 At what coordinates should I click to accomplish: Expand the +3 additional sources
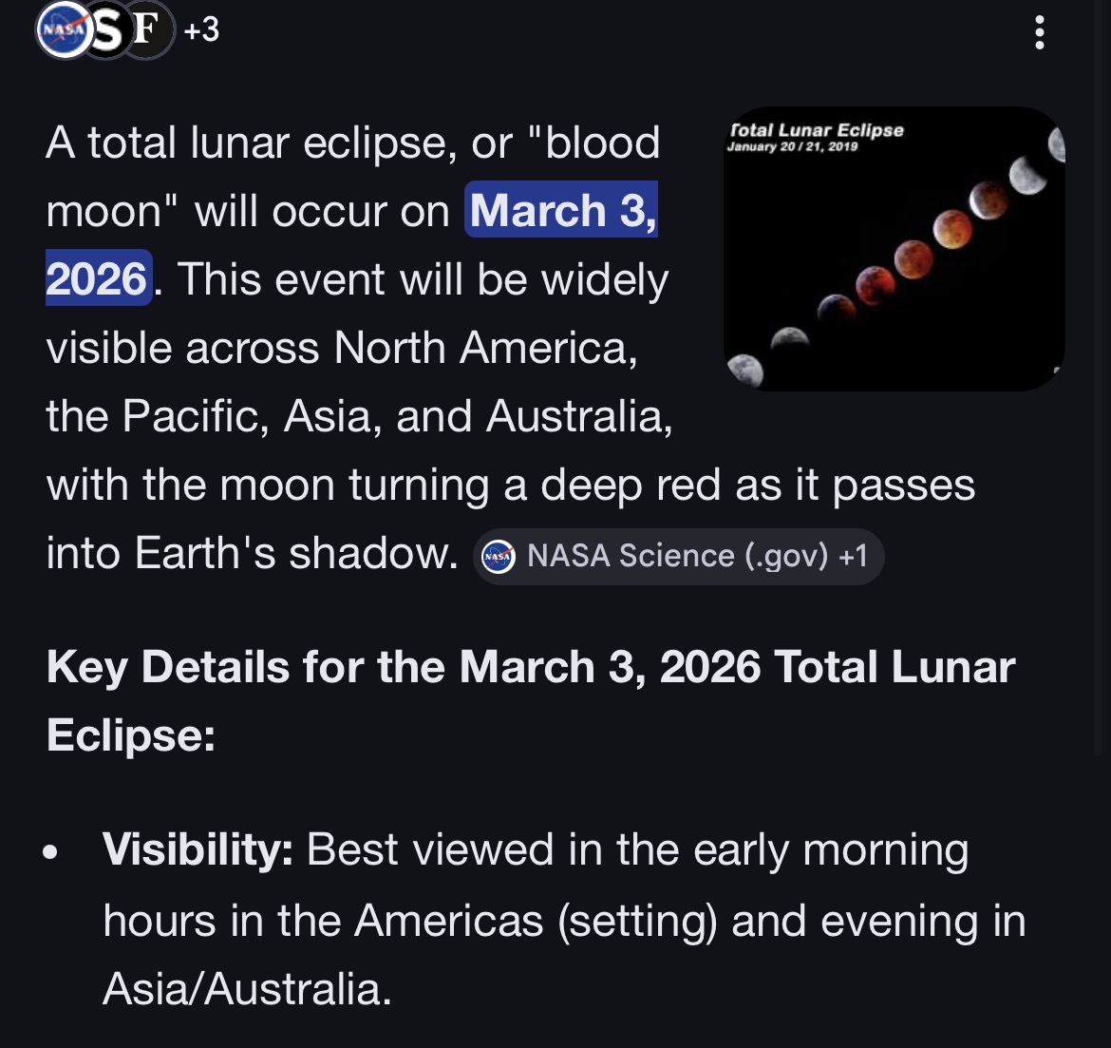click(201, 29)
